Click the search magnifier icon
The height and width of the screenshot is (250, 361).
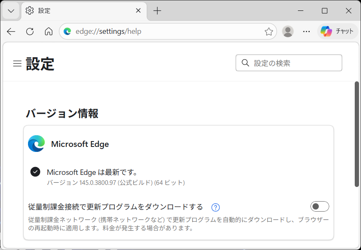click(x=245, y=63)
